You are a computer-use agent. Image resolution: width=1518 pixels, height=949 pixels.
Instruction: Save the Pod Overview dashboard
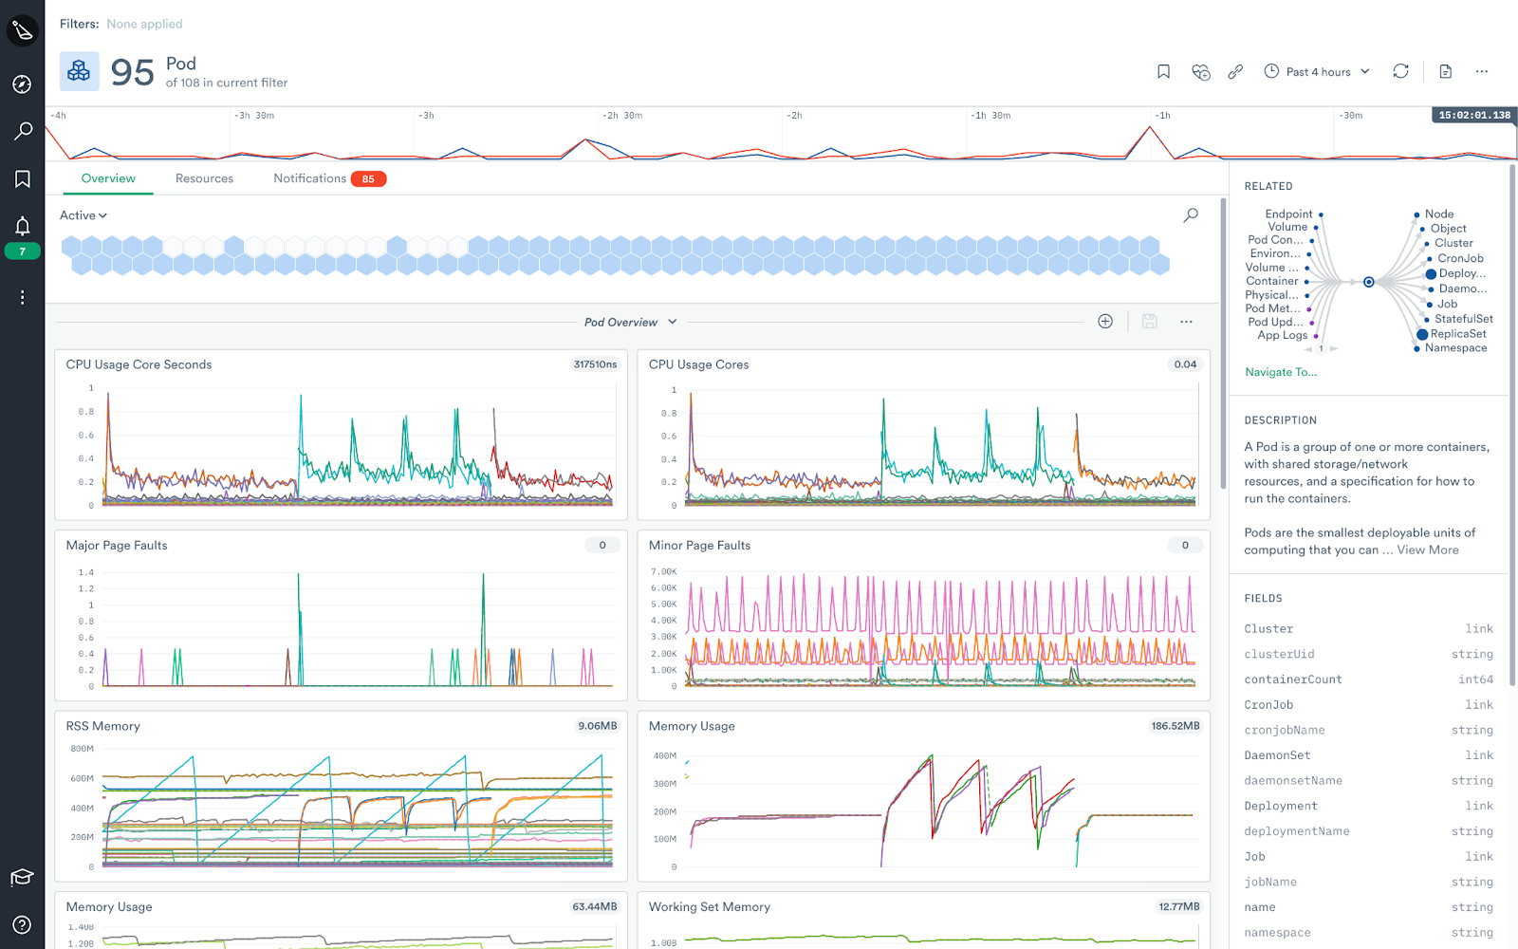(x=1150, y=322)
